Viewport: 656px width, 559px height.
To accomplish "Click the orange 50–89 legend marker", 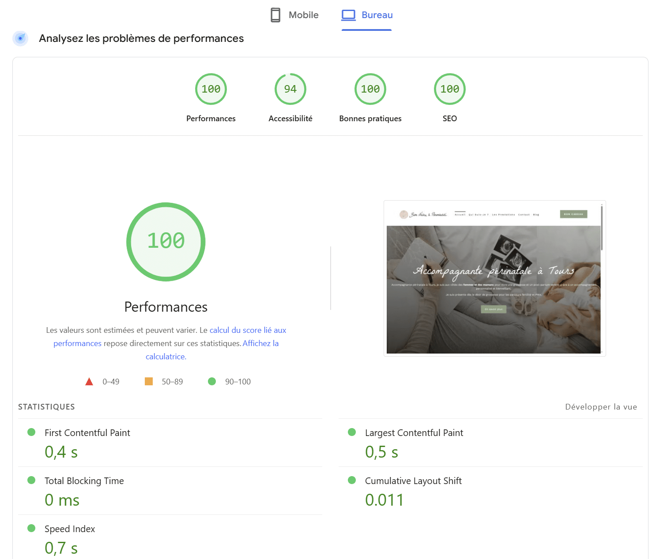I will point(149,381).
